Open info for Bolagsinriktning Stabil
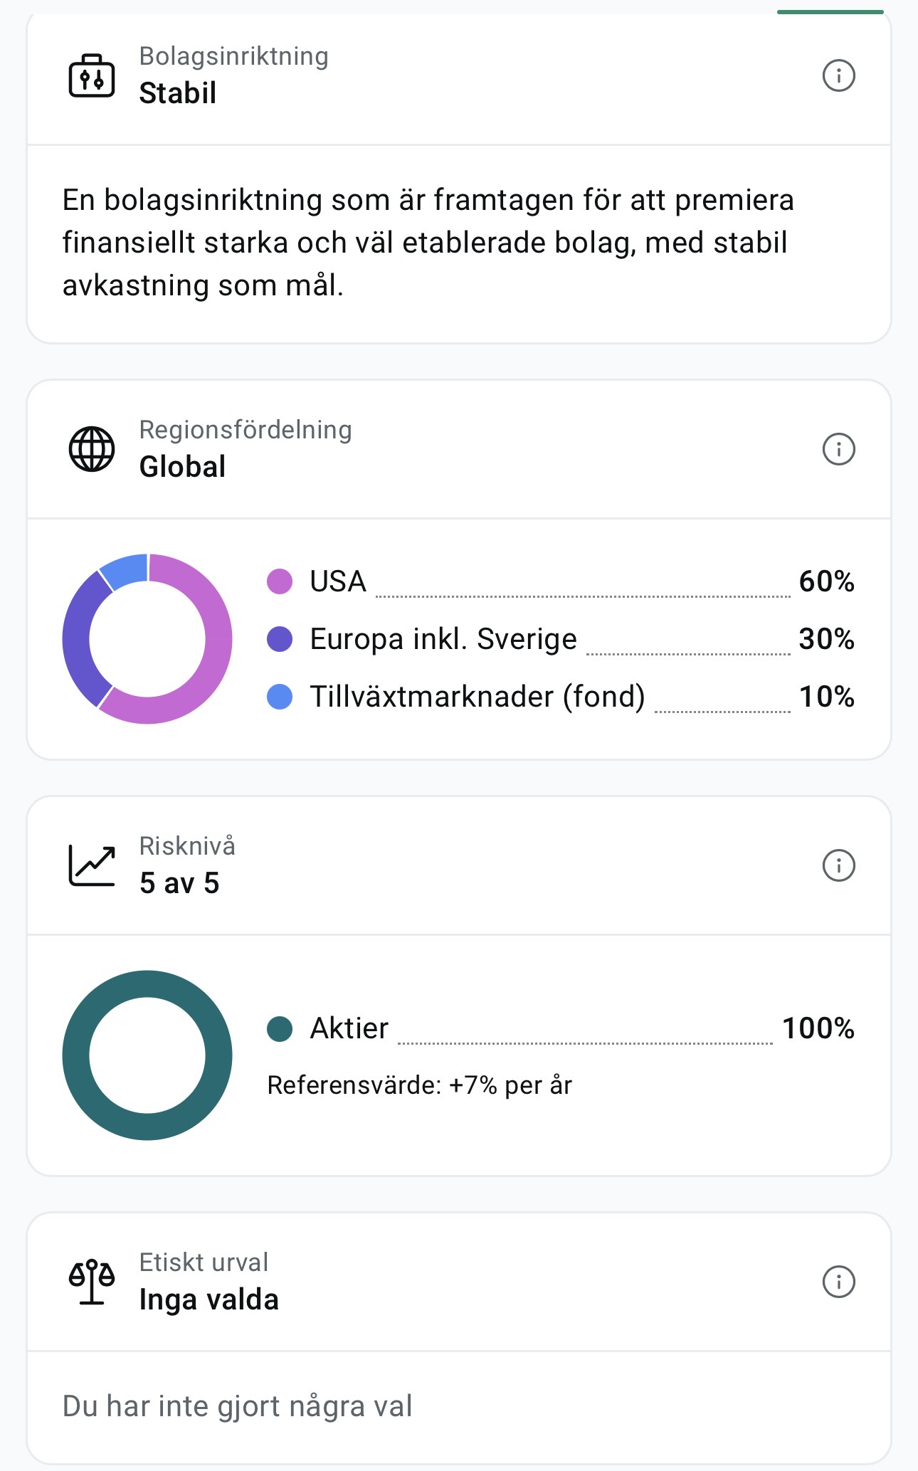The height and width of the screenshot is (1471, 918). click(838, 75)
